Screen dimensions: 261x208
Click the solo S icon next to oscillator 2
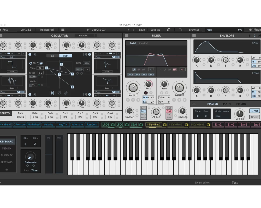85,55
